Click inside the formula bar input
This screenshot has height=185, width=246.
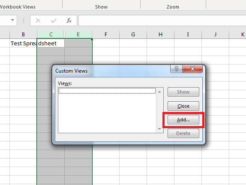pos(162,21)
